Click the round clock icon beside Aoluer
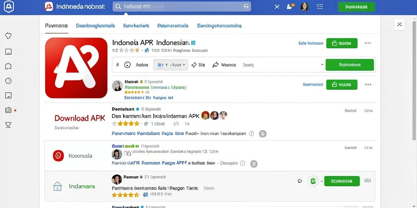Viewport: 417px width, 208px height. pyautogui.click(x=127, y=65)
